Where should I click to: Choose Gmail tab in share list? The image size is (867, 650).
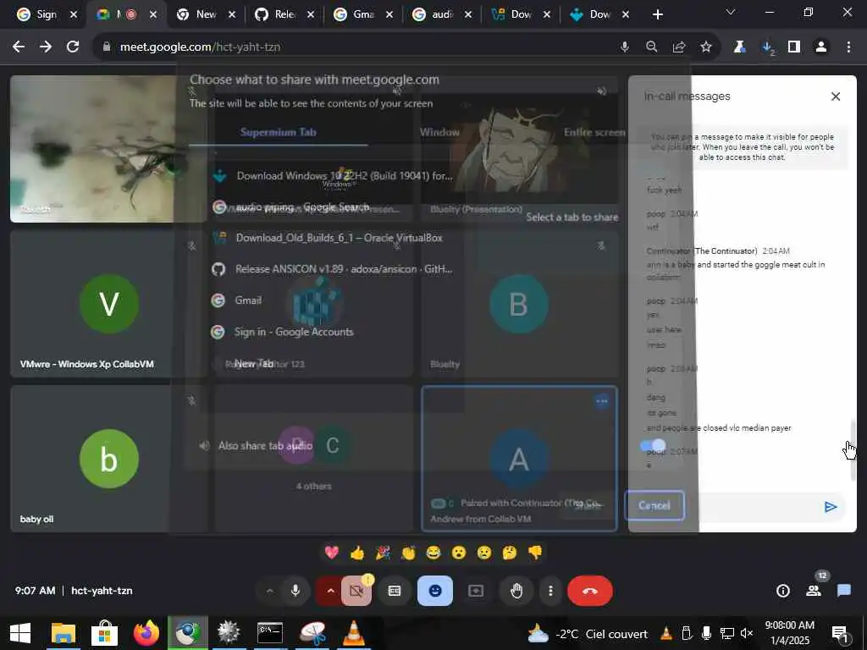[x=237, y=300]
